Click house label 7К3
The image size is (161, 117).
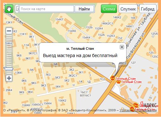[x=48, y=75]
